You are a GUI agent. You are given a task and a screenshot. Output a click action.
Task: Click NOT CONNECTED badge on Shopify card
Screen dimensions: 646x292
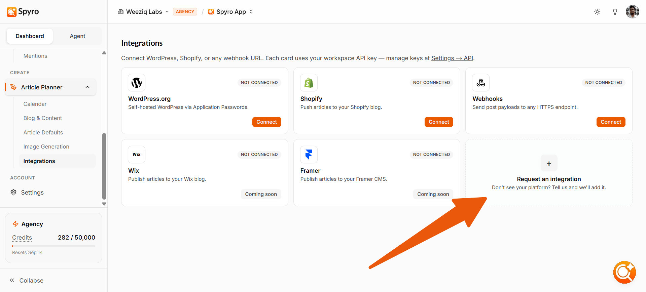point(431,83)
